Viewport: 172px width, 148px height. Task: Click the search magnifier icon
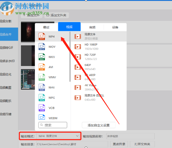pyautogui.click(x=41, y=125)
